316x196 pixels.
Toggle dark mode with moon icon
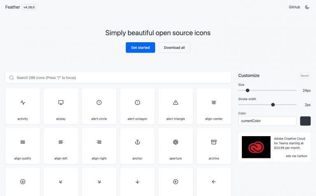click(x=307, y=7)
